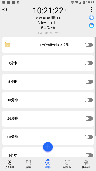This screenshot has width=96, height=171.
Task: Open the 20分钟 countdown entry
Action: coord(48,119)
